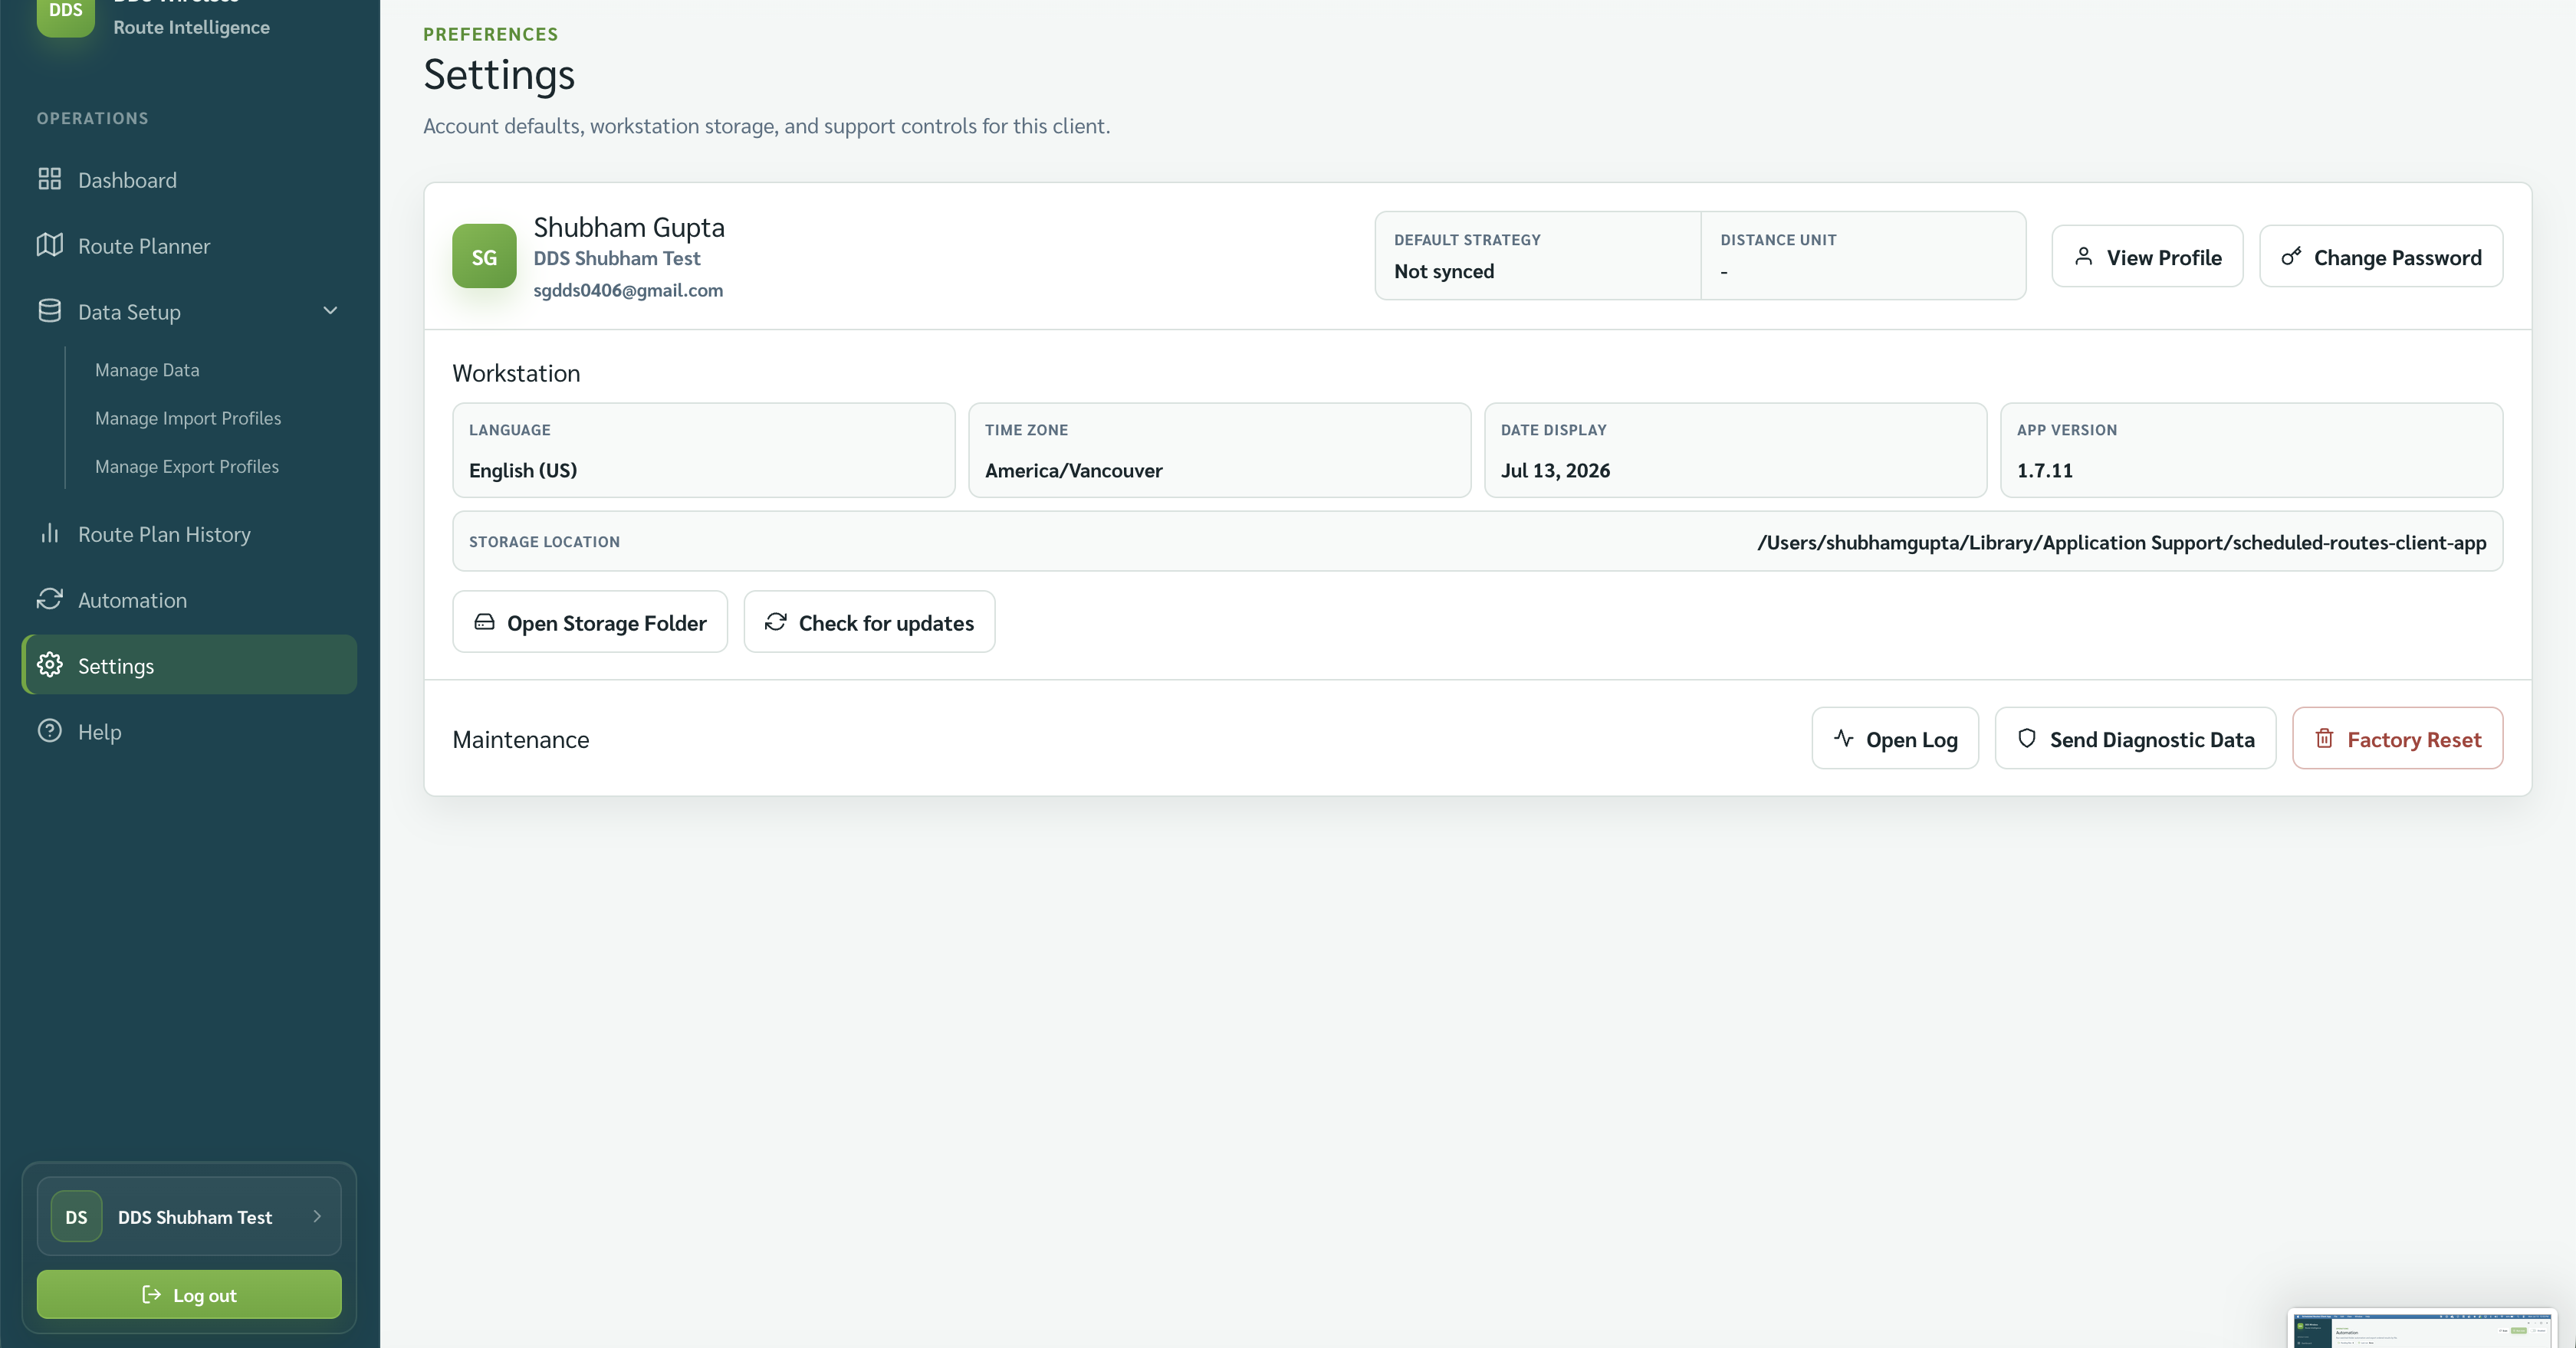2576x1348 pixels.
Task: Expand the DDS Shubham Test account chevron
Action: point(317,1216)
